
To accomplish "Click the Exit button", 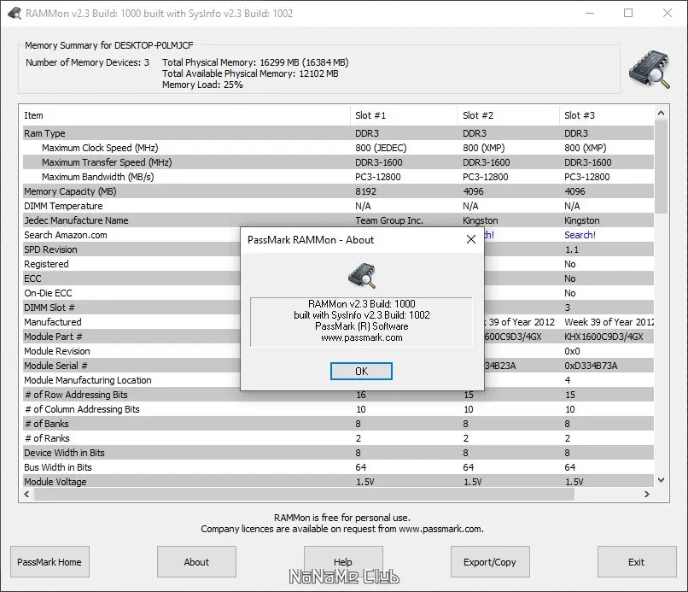I will tap(637, 562).
